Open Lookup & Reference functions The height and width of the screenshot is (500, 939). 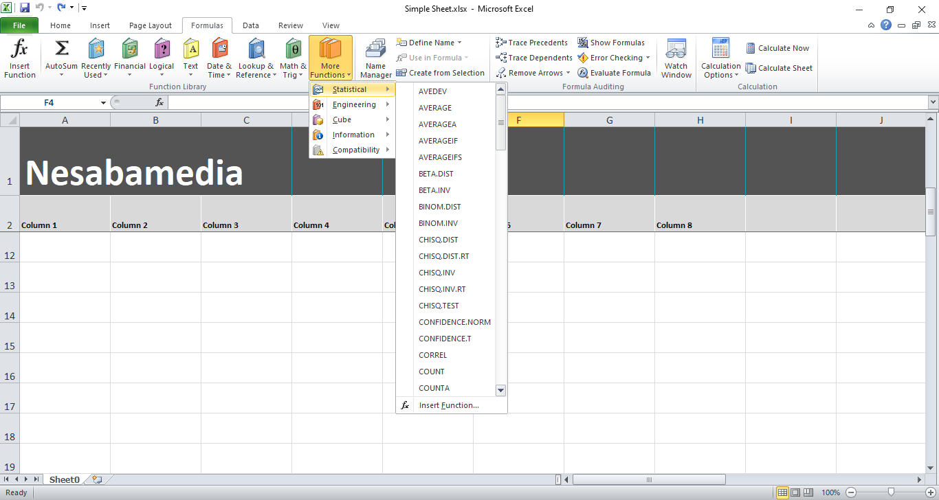pyautogui.click(x=256, y=59)
